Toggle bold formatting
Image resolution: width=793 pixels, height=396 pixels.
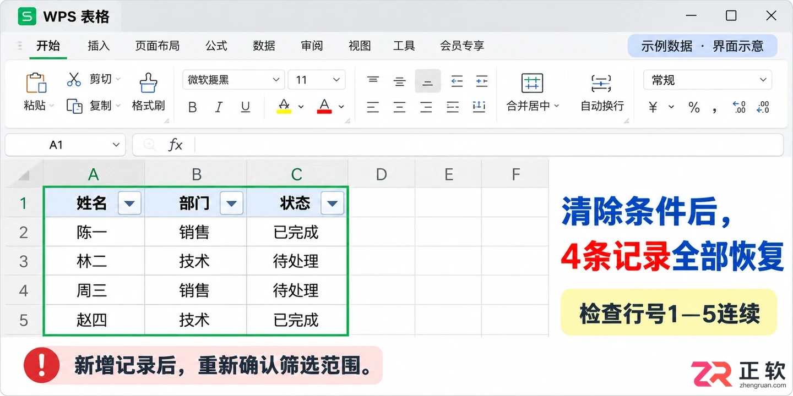pos(192,107)
